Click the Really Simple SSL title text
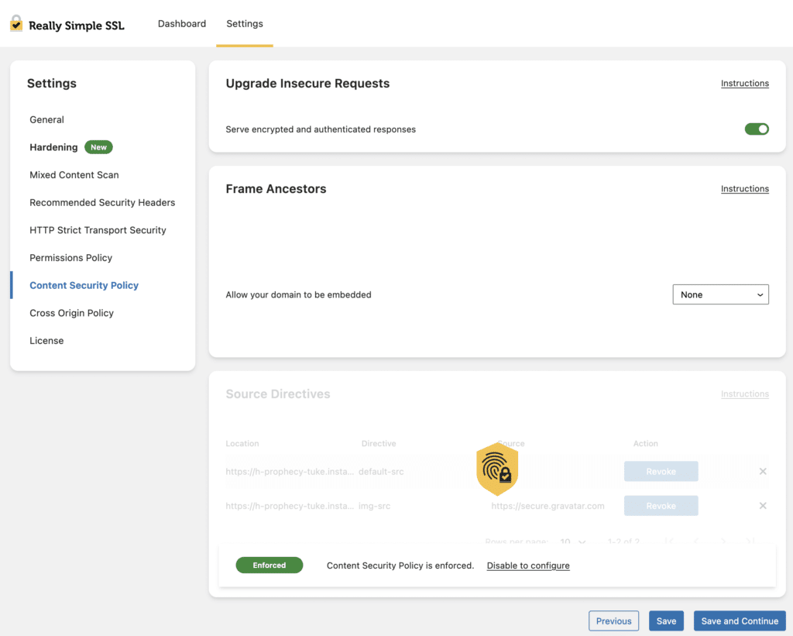 click(x=77, y=26)
